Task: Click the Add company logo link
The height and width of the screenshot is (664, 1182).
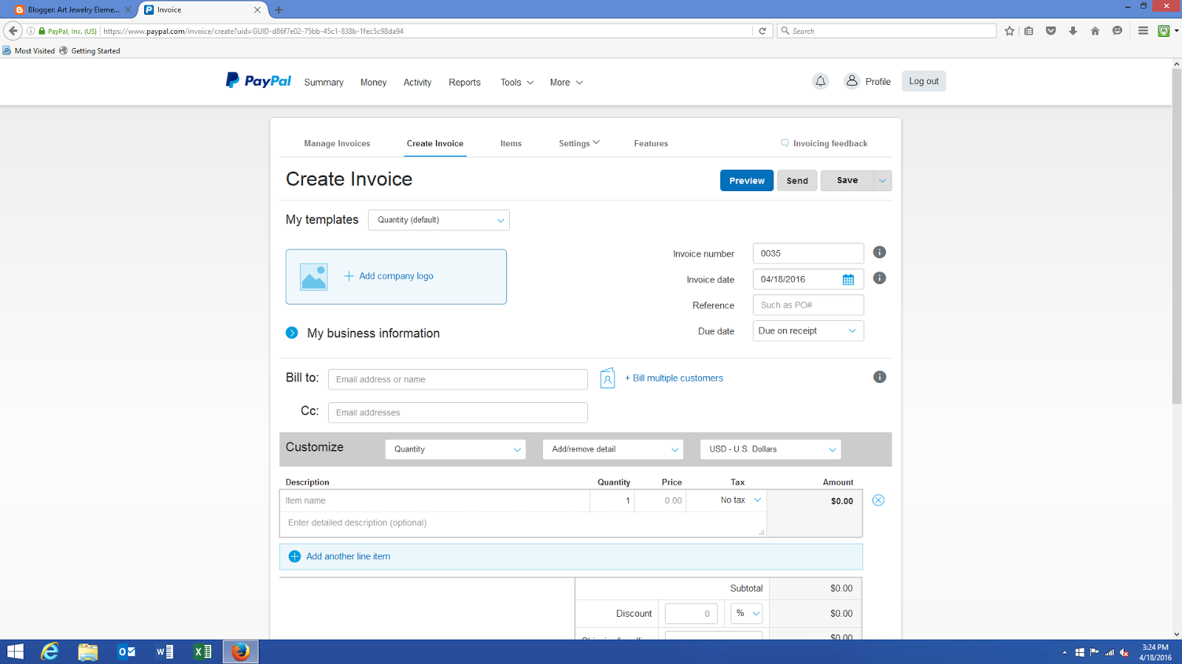Action: 396,276
